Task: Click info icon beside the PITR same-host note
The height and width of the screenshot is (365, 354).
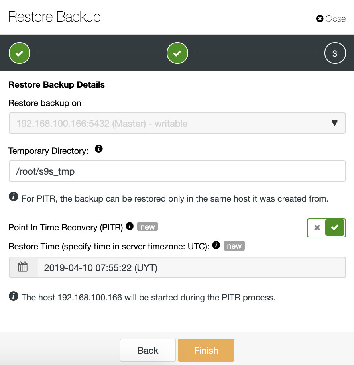Action: coord(14,196)
